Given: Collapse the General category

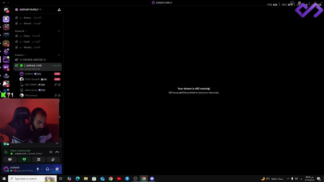Looking at the screenshot, I should coord(21,31).
